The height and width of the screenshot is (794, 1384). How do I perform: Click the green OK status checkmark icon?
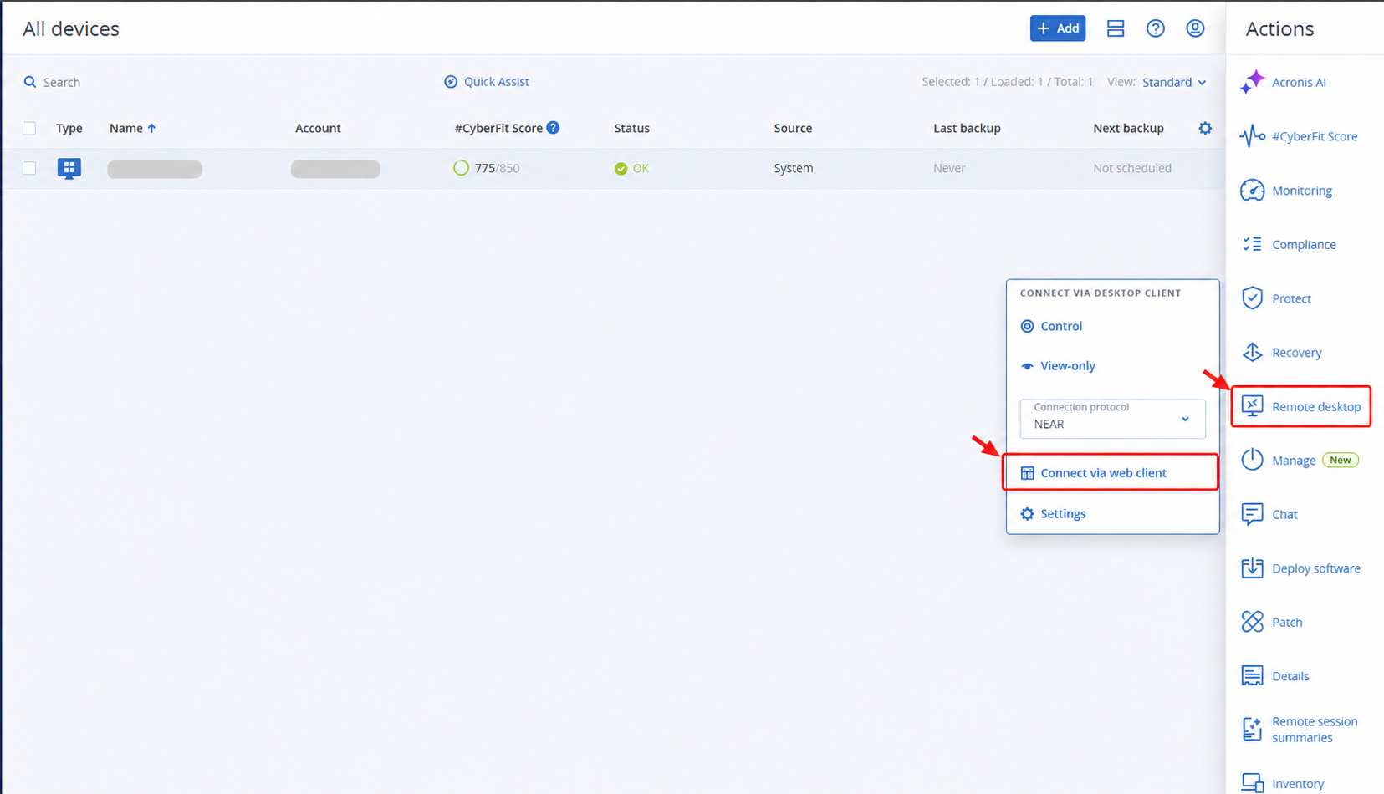(621, 168)
